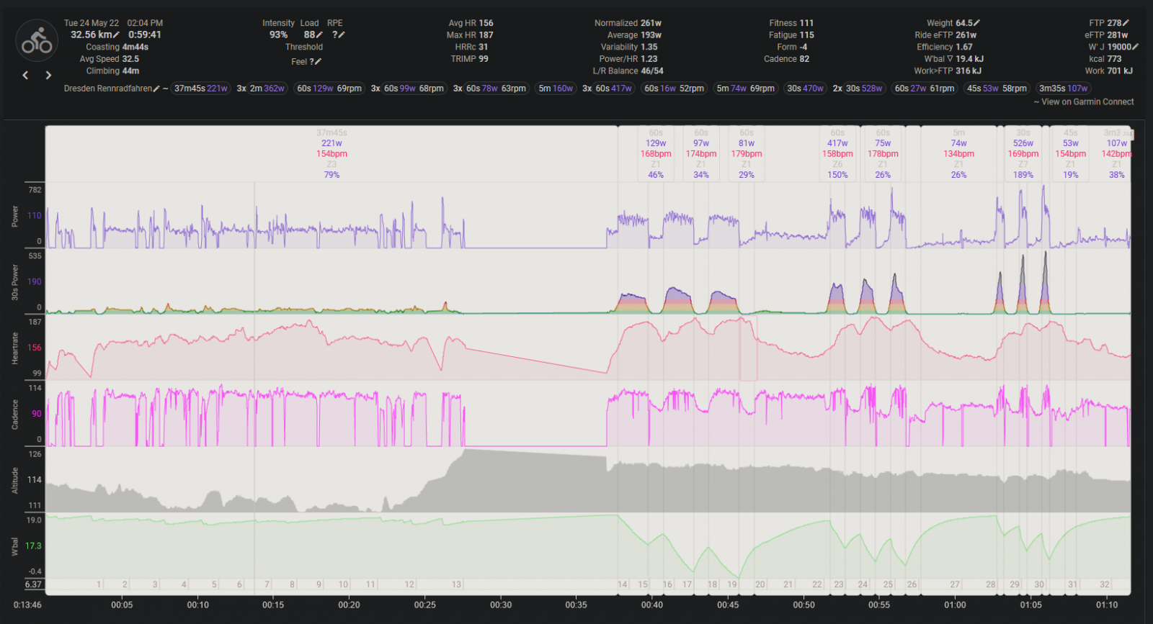Edit the Weight 64.5 pencil icon

pyautogui.click(x=976, y=23)
